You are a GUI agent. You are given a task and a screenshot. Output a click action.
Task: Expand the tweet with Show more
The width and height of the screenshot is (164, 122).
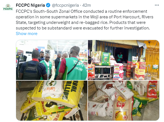click(x=27, y=34)
